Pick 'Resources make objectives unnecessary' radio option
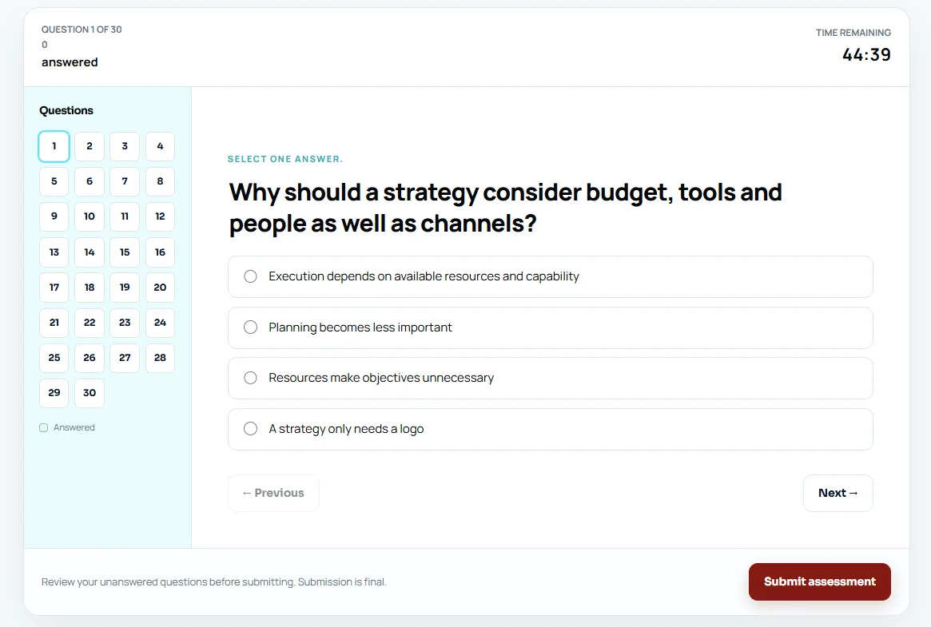The image size is (931, 627). (x=550, y=378)
